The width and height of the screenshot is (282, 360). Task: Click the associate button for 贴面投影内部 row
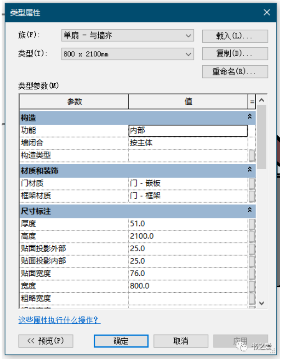point(252,261)
